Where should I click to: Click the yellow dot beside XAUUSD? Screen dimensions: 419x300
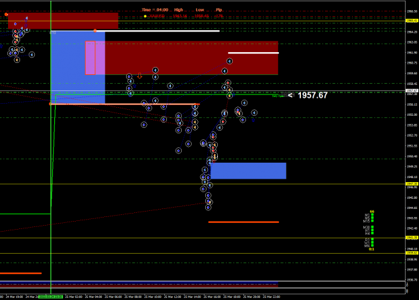[x=145, y=16]
